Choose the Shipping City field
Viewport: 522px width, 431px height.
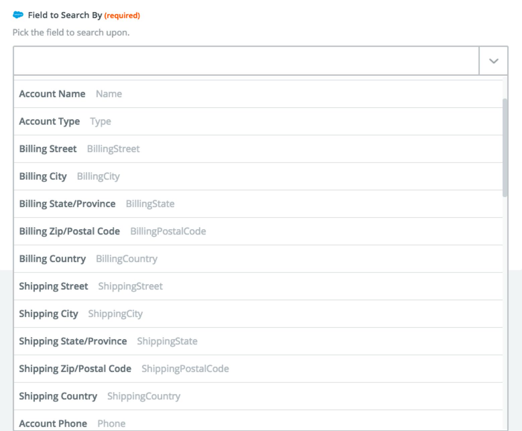(x=49, y=314)
